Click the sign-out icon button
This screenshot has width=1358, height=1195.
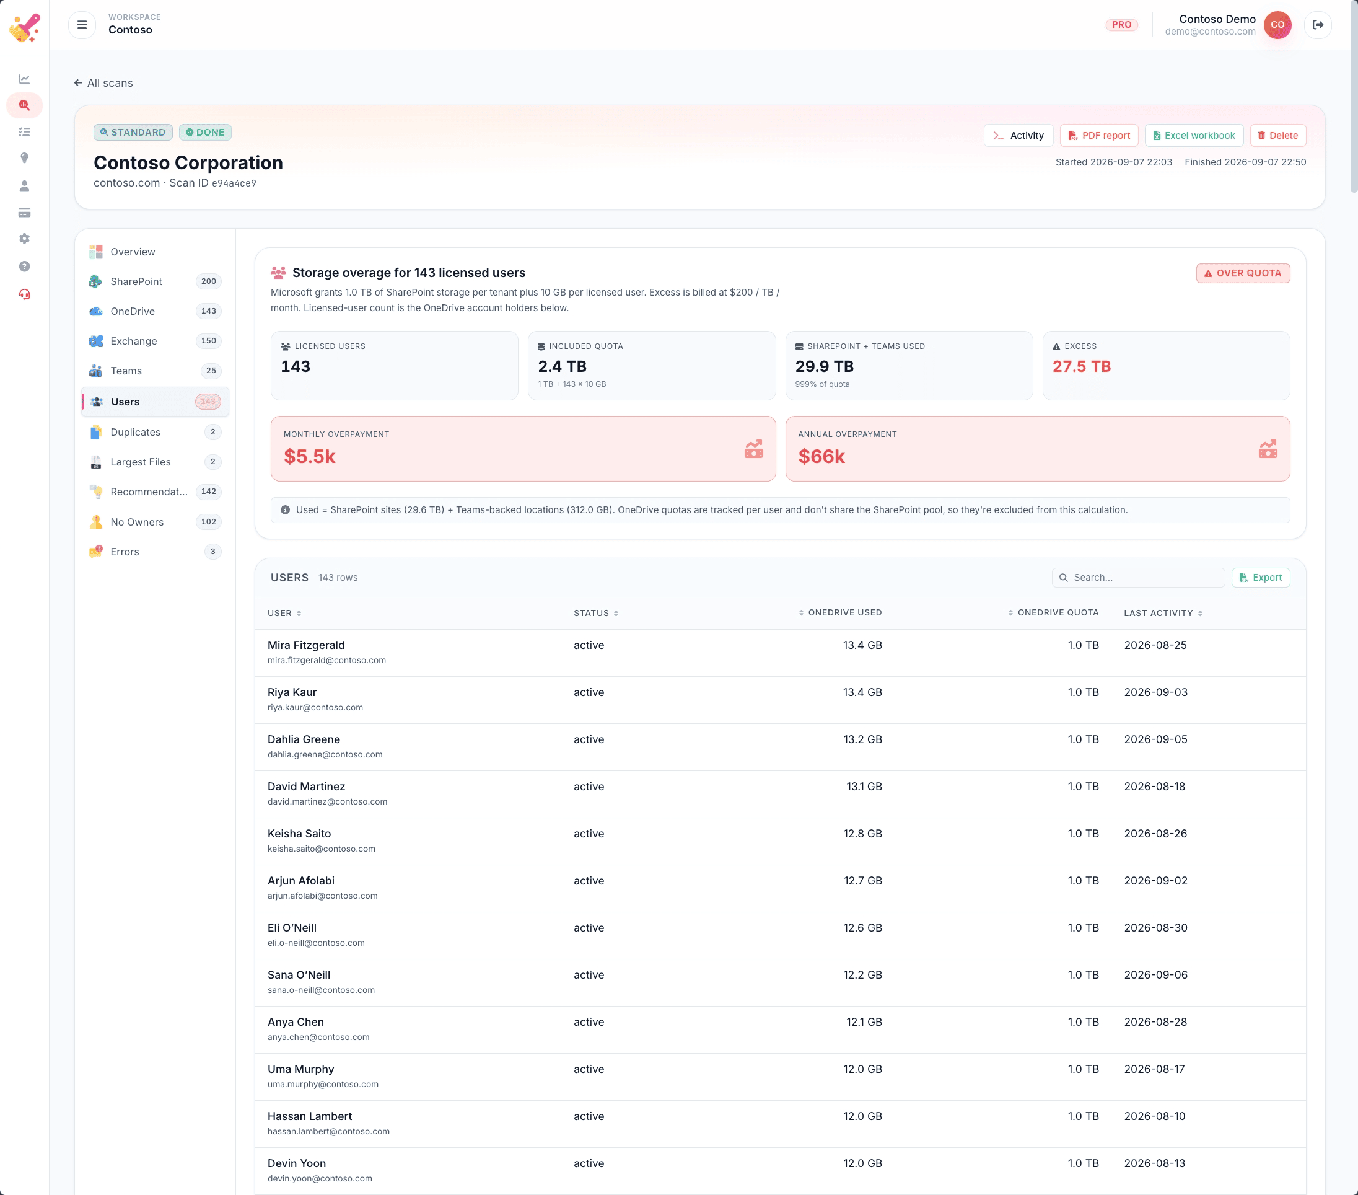click(x=1318, y=25)
